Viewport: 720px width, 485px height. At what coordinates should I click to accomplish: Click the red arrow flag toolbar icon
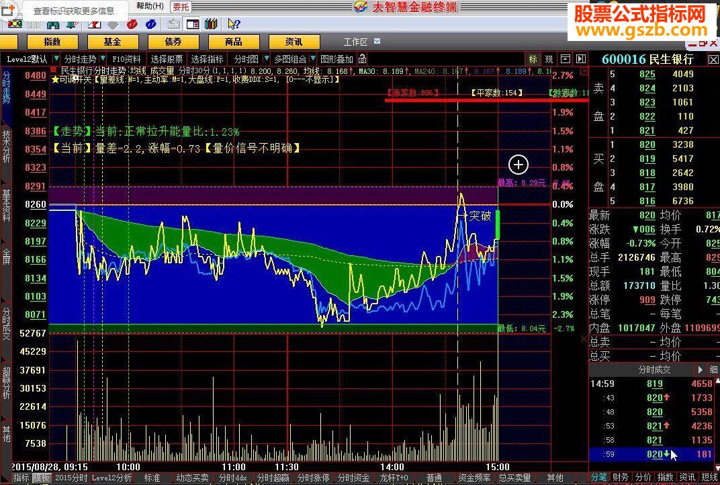pyautogui.click(x=95, y=24)
